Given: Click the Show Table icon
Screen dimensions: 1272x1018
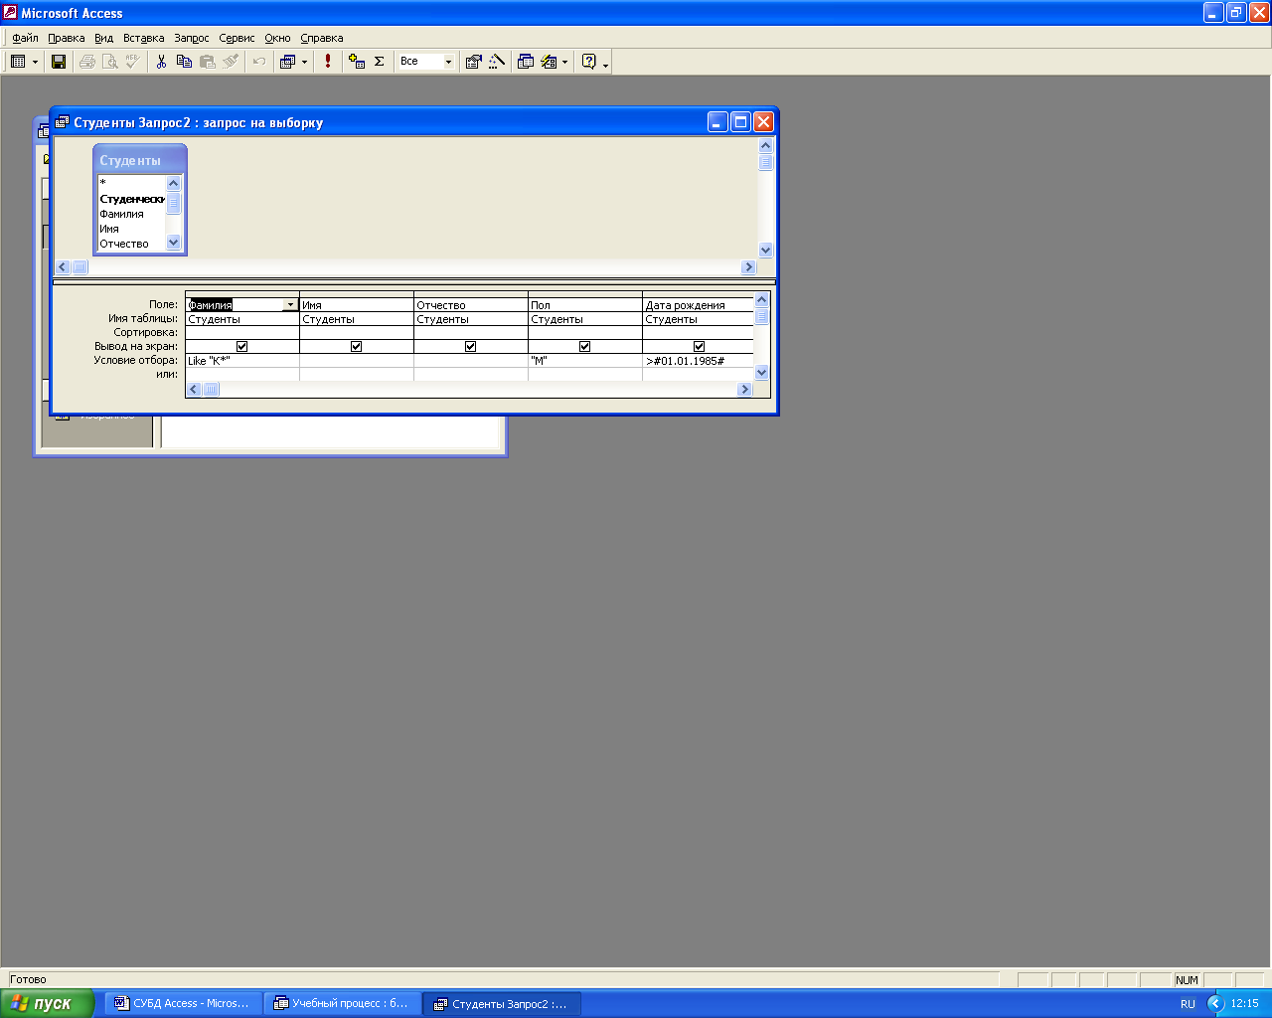Looking at the screenshot, I should click(x=357, y=62).
